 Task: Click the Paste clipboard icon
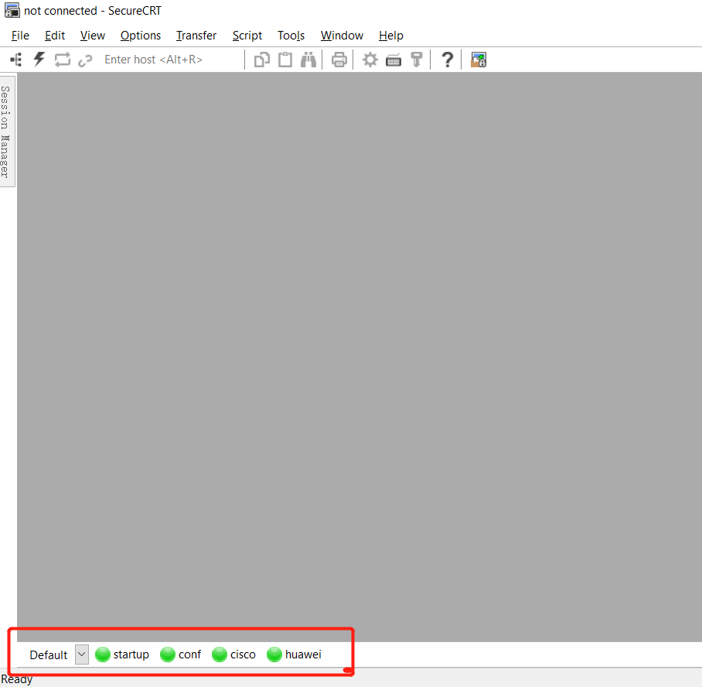pyautogui.click(x=285, y=60)
